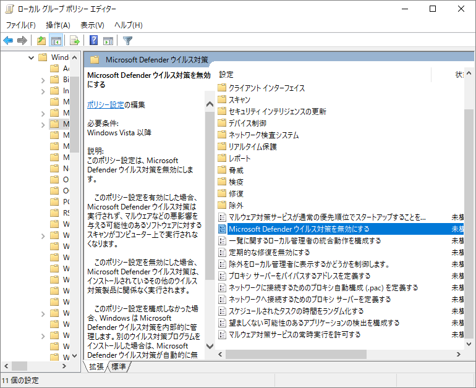Click settings list vertical scroll-down arrow
Screen dimensions: 476x388
pyautogui.click(x=469, y=344)
